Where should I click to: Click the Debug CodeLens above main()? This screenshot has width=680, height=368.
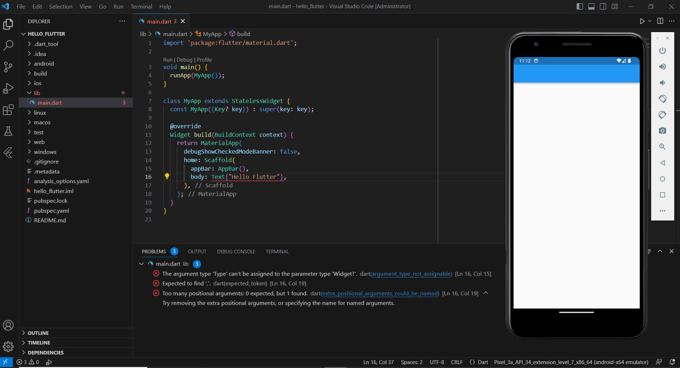(184, 60)
